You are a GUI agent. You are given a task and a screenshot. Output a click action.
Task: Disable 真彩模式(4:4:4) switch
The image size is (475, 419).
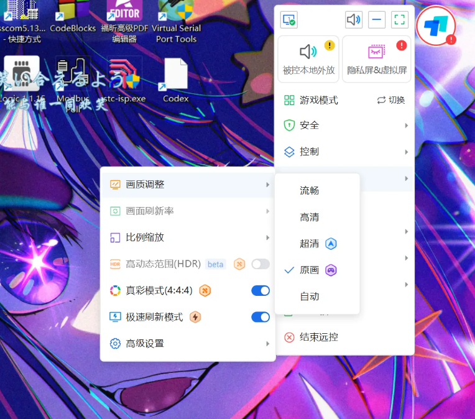point(261,290)
